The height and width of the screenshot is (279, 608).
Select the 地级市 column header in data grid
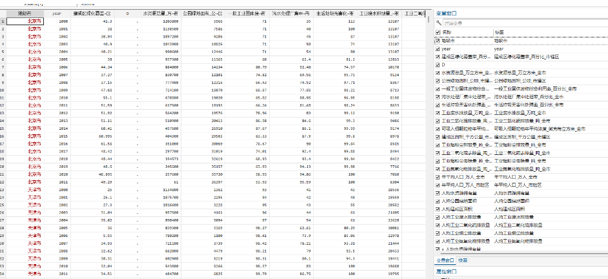[x=25, y=13]
